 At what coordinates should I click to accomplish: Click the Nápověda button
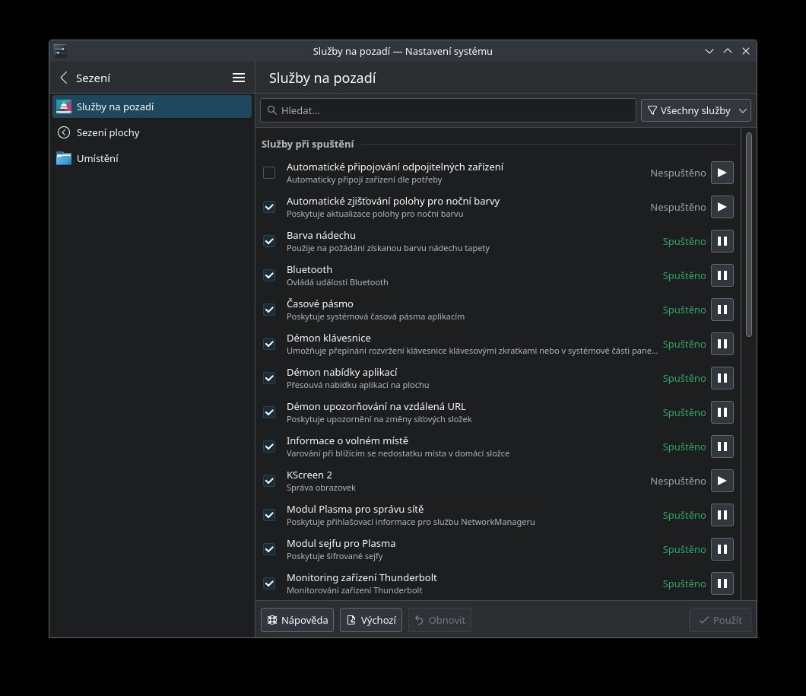[297, 620]
